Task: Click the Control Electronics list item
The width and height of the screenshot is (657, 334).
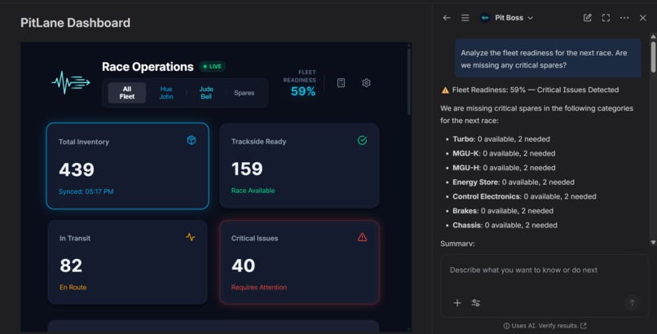Action: 524,196
